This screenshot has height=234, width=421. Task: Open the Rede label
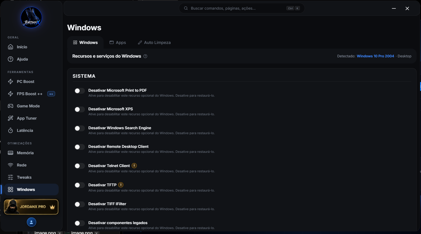pos(22,165)
